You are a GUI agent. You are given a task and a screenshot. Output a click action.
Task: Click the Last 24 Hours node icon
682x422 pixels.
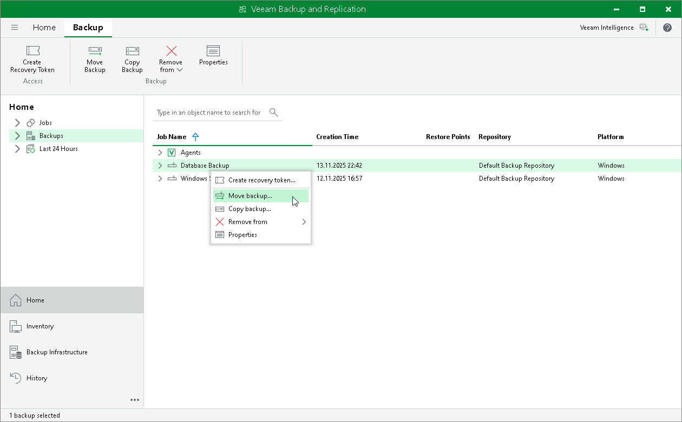click(x=31, y=149)
